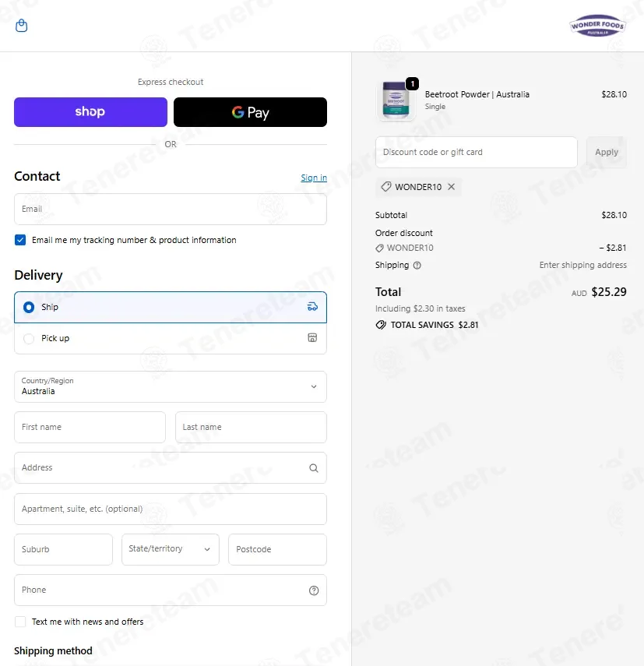
Task: Click the Express checkout label
Action: (171, 82)
